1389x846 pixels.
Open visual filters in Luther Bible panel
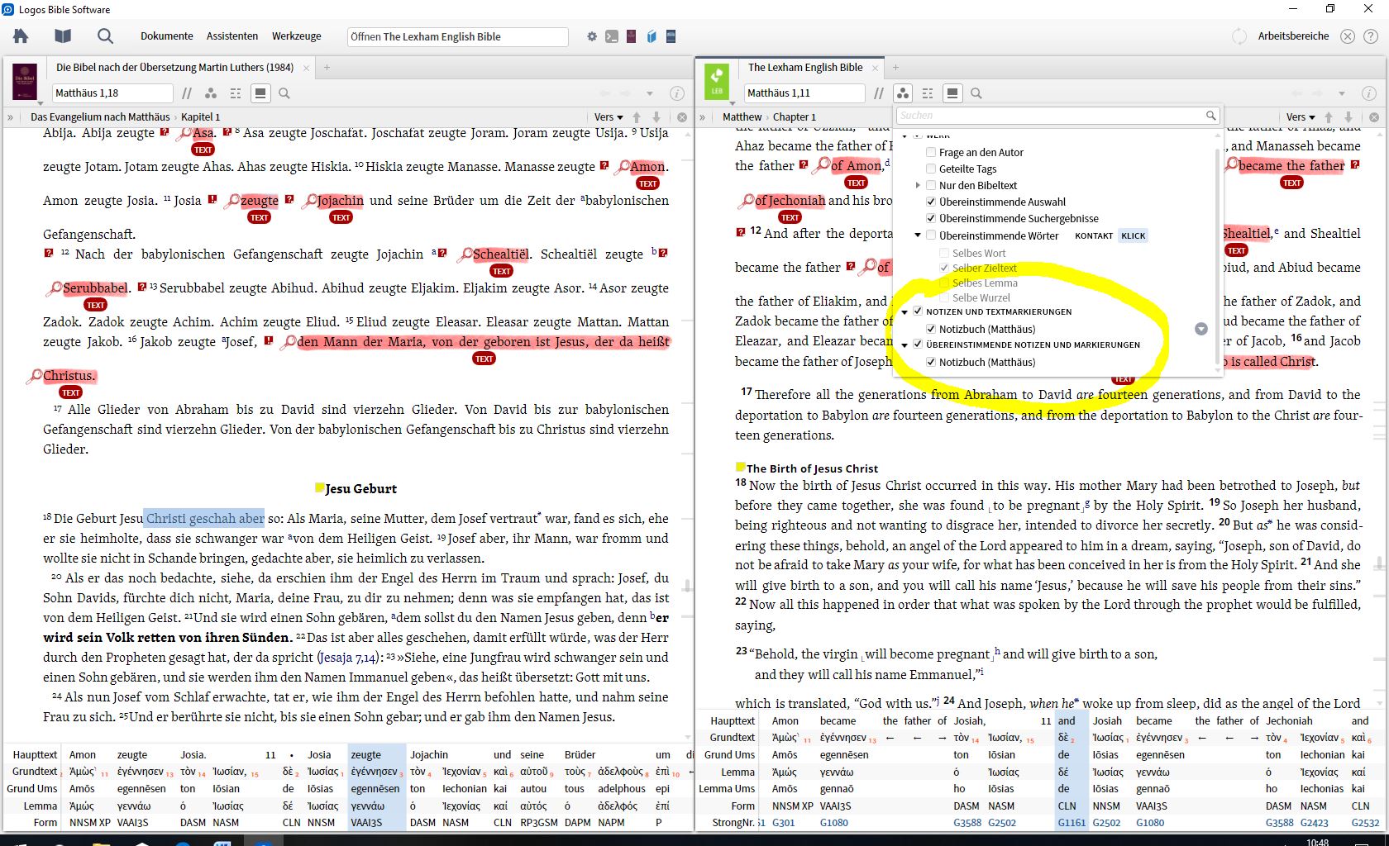tap(212, 93)
